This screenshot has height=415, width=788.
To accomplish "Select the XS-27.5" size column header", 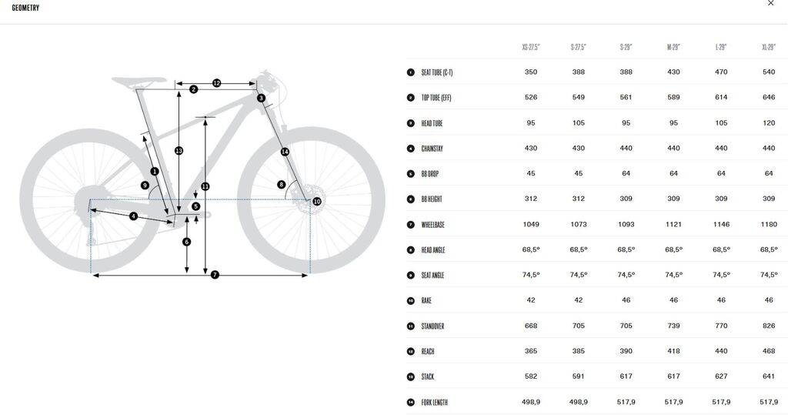I will click(531, 48).
